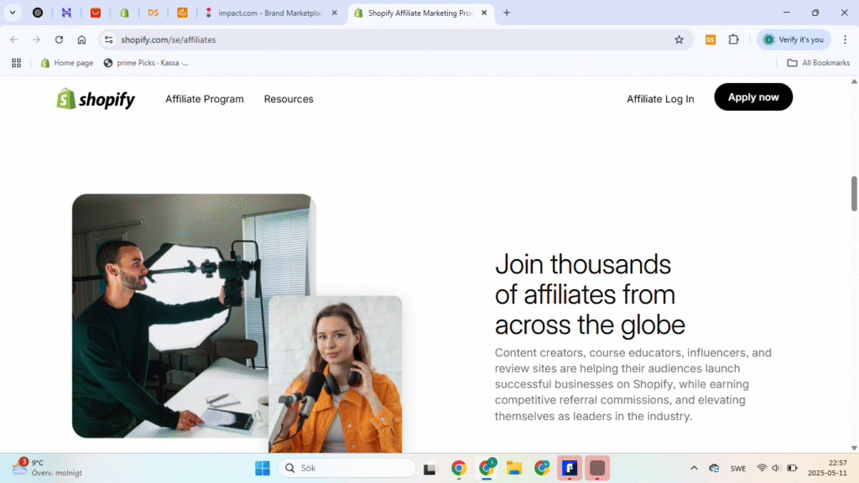Click the page vertical scrollbar thumb
The image size is (859, 483).
pos(853,194)
